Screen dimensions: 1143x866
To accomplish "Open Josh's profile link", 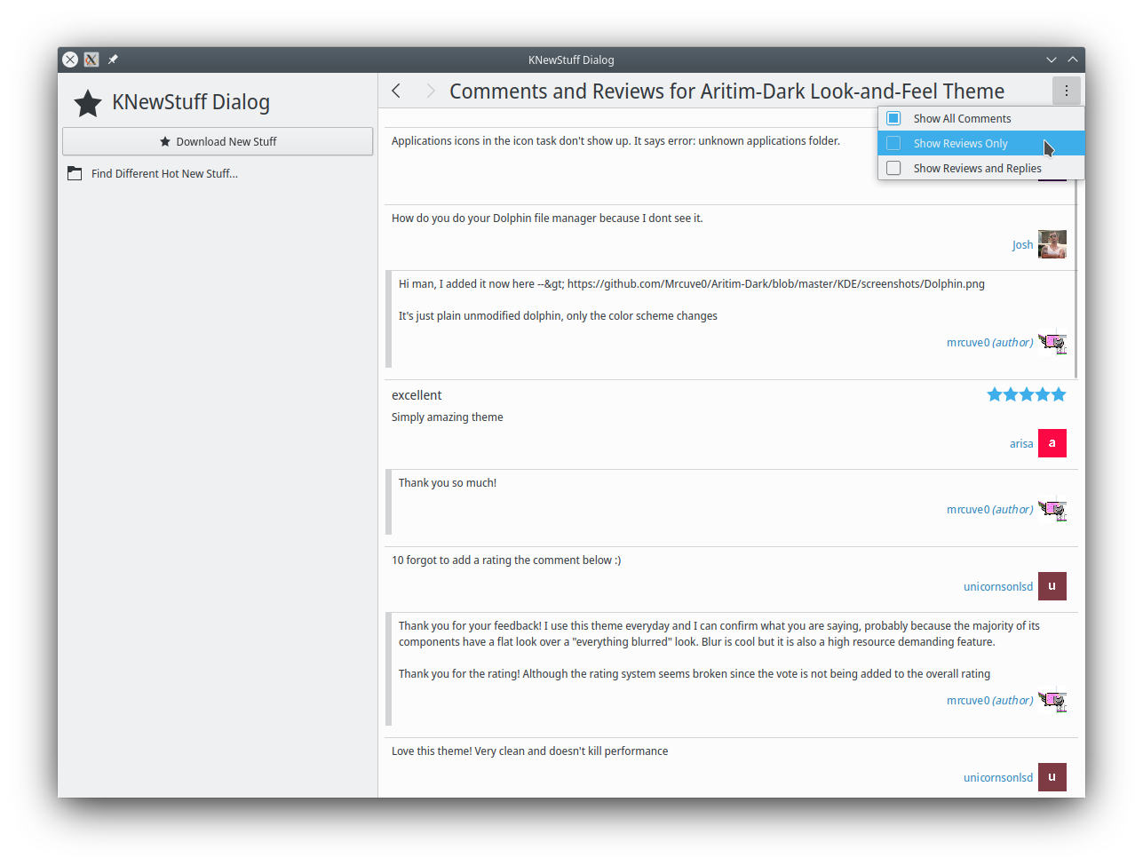I will (1022, 245).
